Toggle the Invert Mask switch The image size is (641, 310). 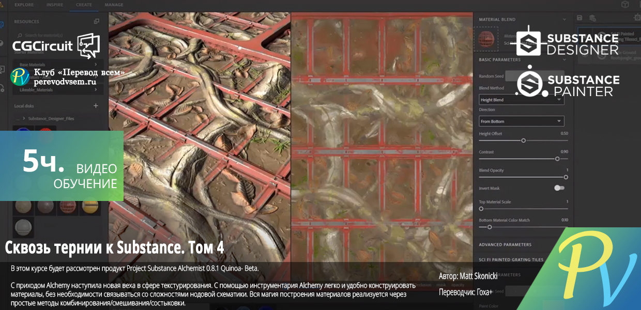click(x=559, y=188)
